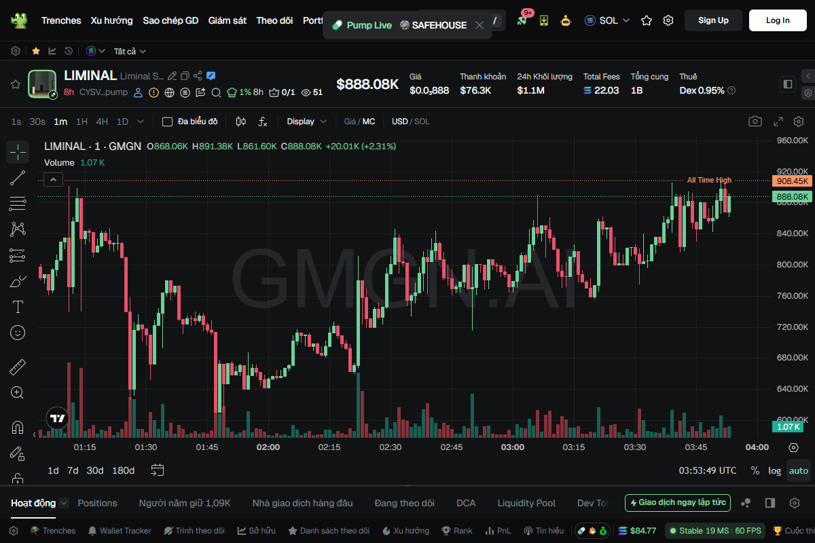Edit the LIMINAL token note with pencil

(x=173, y=75)
